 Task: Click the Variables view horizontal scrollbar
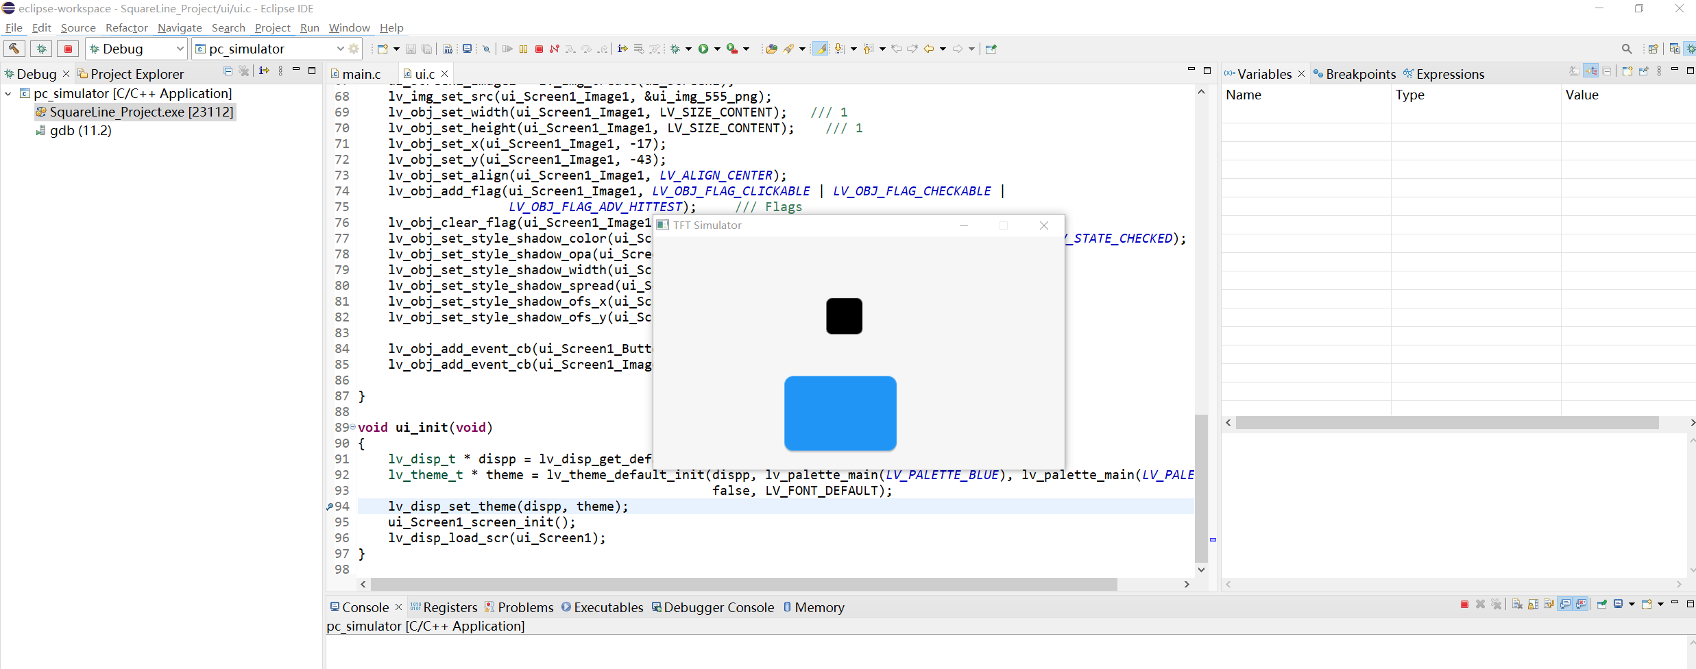1447,423
